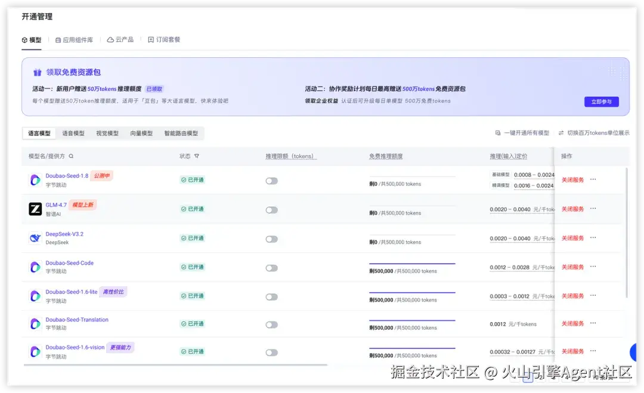This screenshot has width=644, height=393.
Task: Enable the quota switch on the GLM-4.7 row
Action: (x=272, y=209)
